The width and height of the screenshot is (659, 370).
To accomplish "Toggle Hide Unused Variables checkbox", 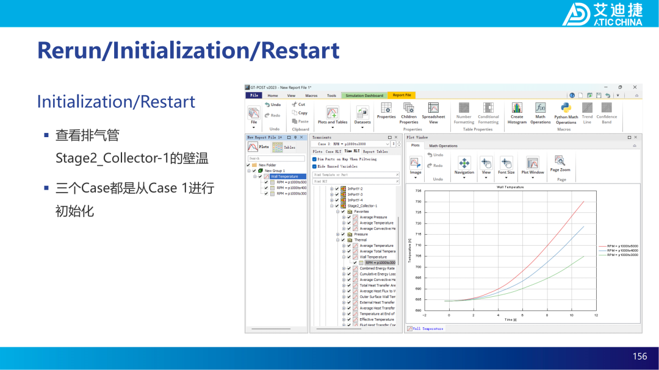I will 314,166.
